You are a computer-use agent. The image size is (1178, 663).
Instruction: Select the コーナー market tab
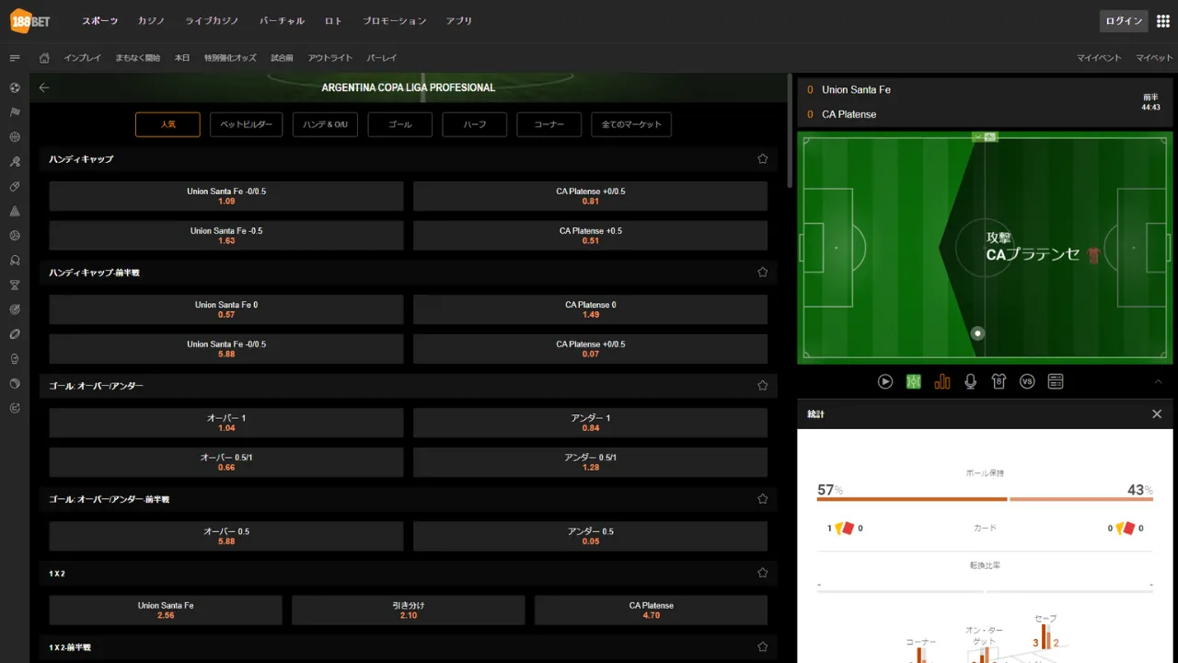coord(549,124)
